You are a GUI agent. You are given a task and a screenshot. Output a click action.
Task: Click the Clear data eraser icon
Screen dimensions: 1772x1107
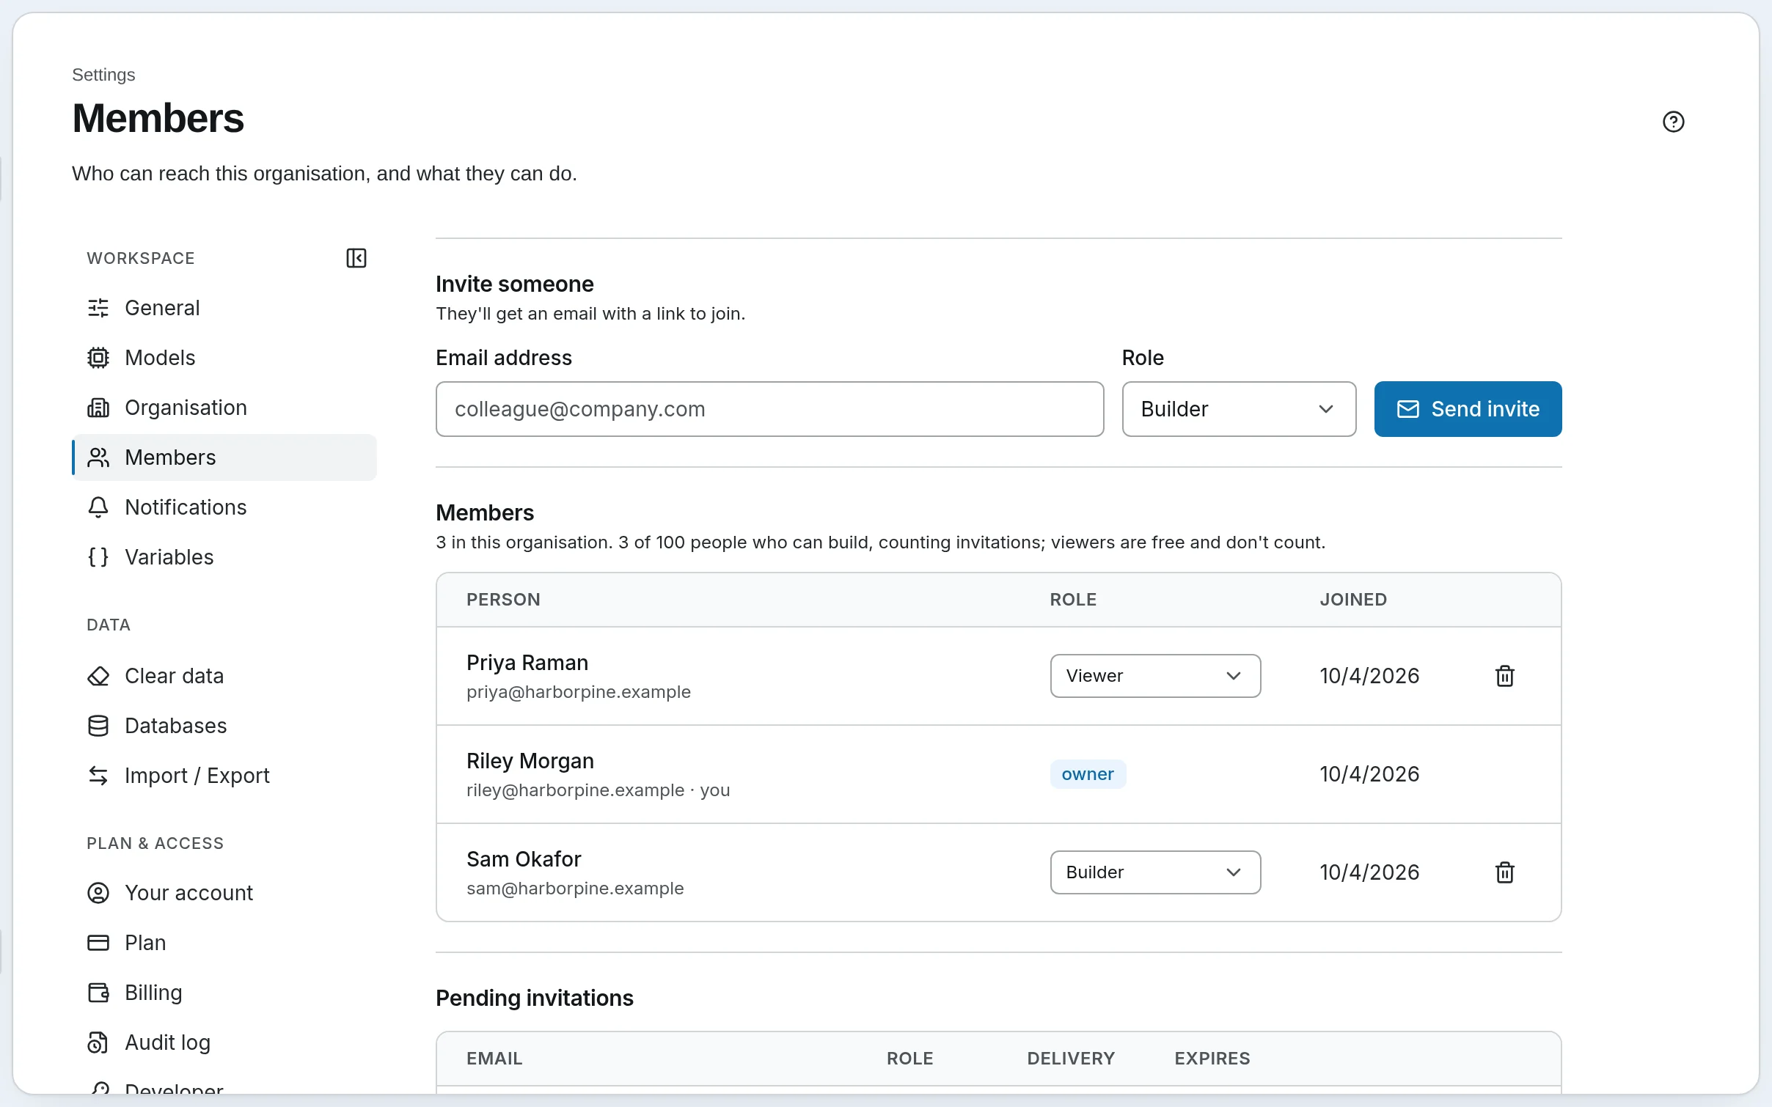(x=98, y=676)
